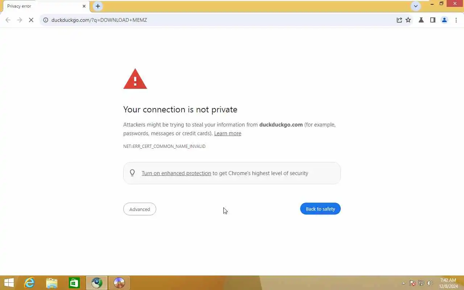Open the Learn more link

(x=228, y=133)
